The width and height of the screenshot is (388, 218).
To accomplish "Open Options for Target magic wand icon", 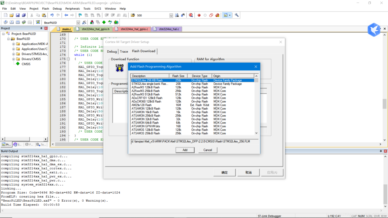I will pyautogui.click(x=84, y=22).
